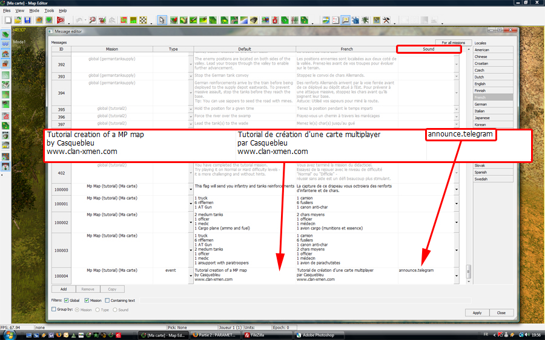Screen dimensions: 545x340
Task: Click the red Go flag toolbar icon
Action: [61, 20]
